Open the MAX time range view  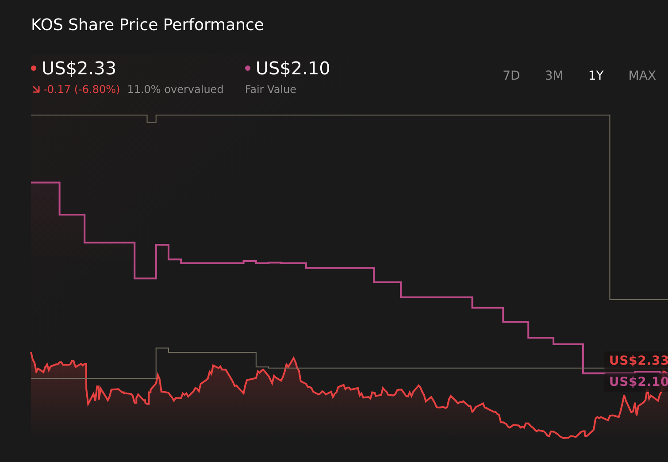click(641, 75)
